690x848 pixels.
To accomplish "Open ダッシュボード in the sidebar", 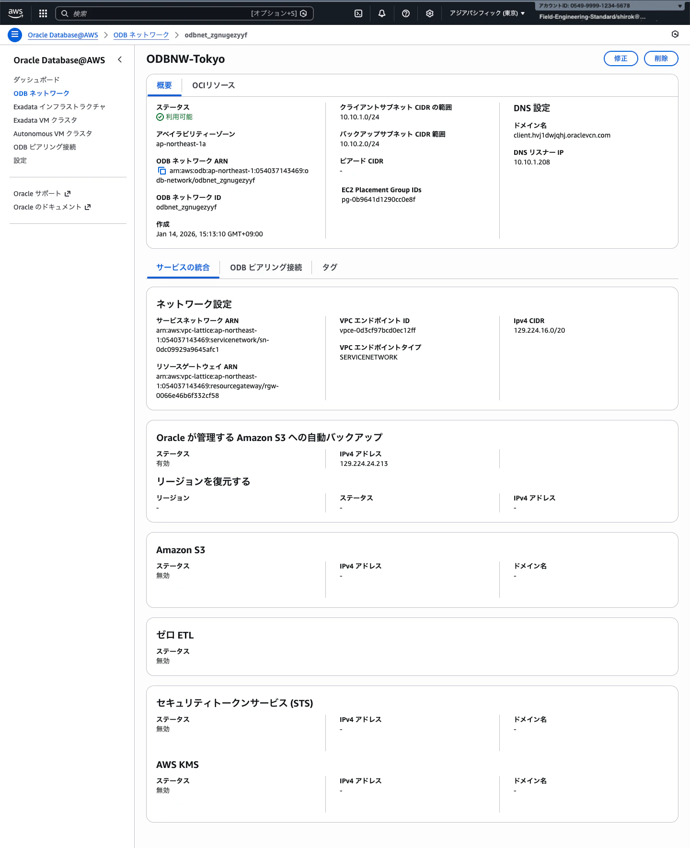I will pos(36,80).
